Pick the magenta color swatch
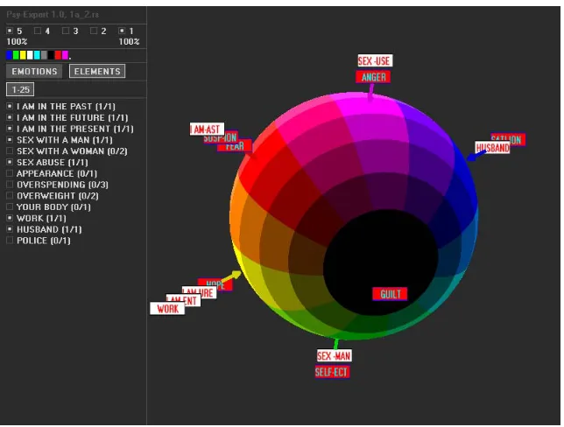Screen dimensions: 564x427 click(65, 55)
